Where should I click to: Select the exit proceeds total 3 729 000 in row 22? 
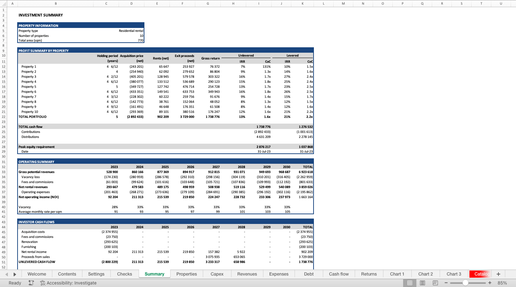pos(187,117)
